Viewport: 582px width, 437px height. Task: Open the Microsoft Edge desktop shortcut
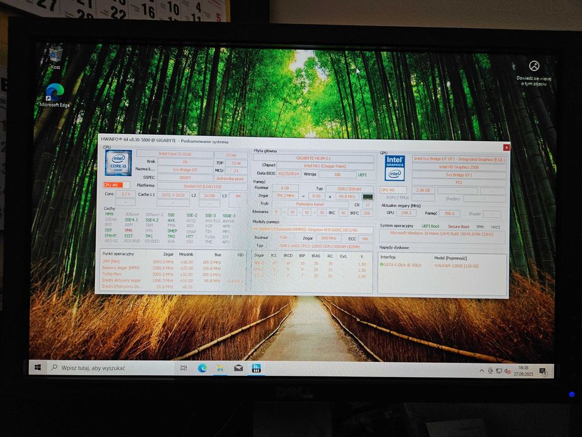click(54, 96)
